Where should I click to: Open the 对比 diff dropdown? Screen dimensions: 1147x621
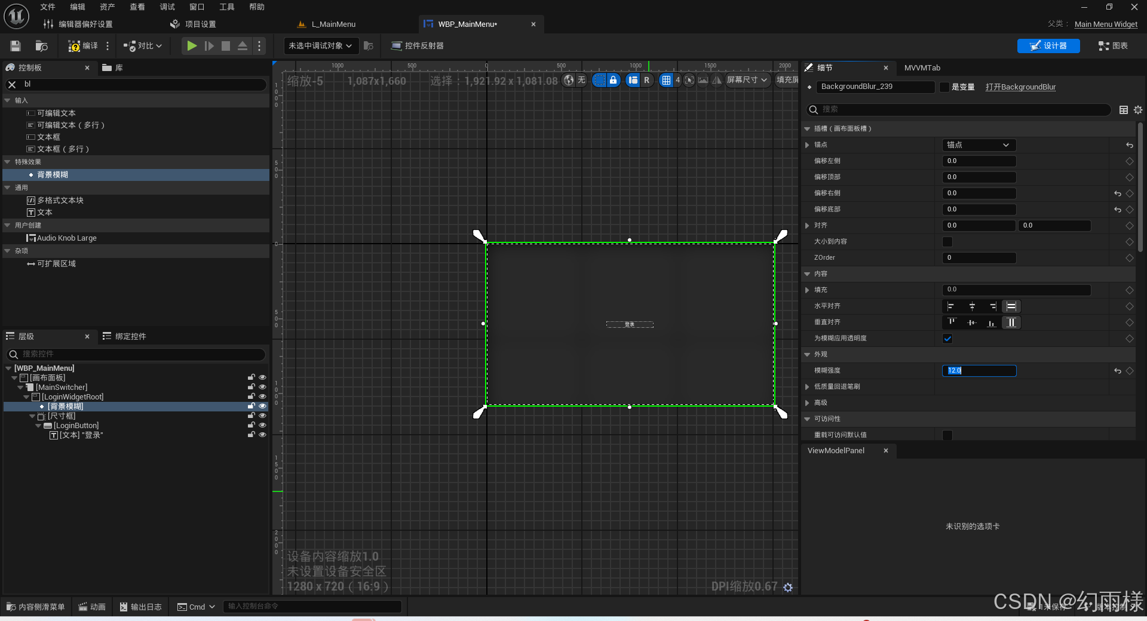pos(143,46)
